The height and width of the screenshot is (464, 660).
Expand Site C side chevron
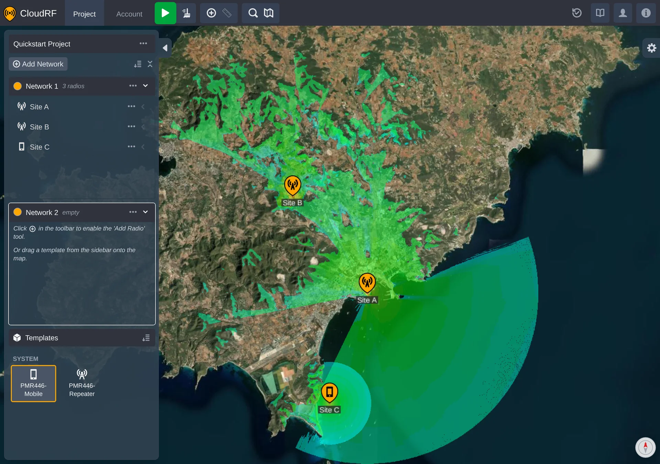pos(143,147)
